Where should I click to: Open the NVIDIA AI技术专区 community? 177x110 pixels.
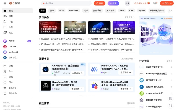(x=154, y=93)
